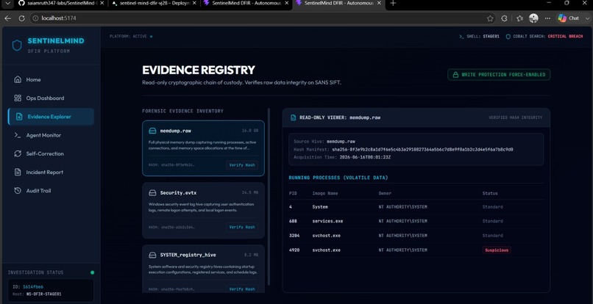The height and width of the screenshot is (304, 593).
Task: Click the Write Protection Force-Enabled badge
Action: (x=499, y=75)
